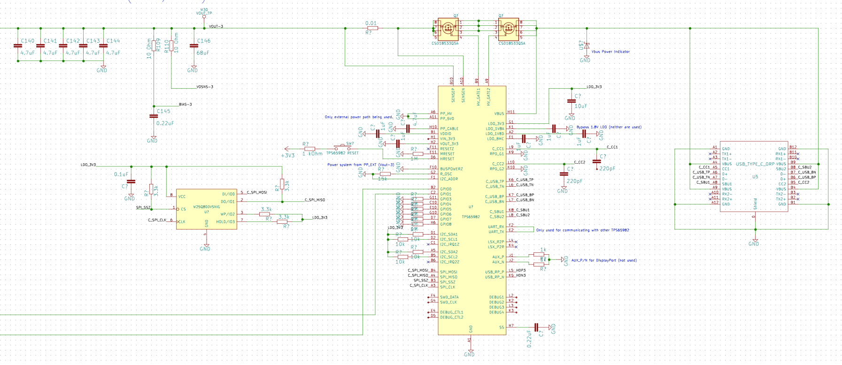Screen dimensions: 842x365
Task: Click the 'AUX_P/N for DisplayPort (not used)' note
Action: point(604,260)
